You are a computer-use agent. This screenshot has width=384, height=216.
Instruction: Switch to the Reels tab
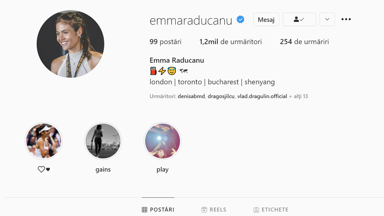click(x=214, y=210)
